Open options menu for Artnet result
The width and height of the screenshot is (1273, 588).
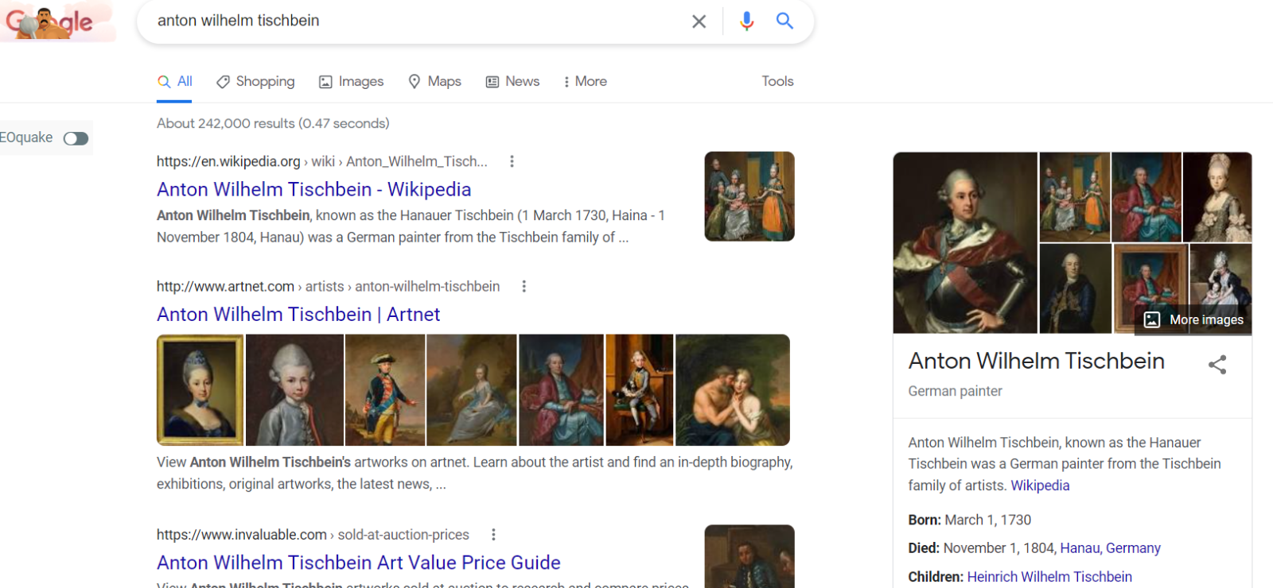click(524, 286)
